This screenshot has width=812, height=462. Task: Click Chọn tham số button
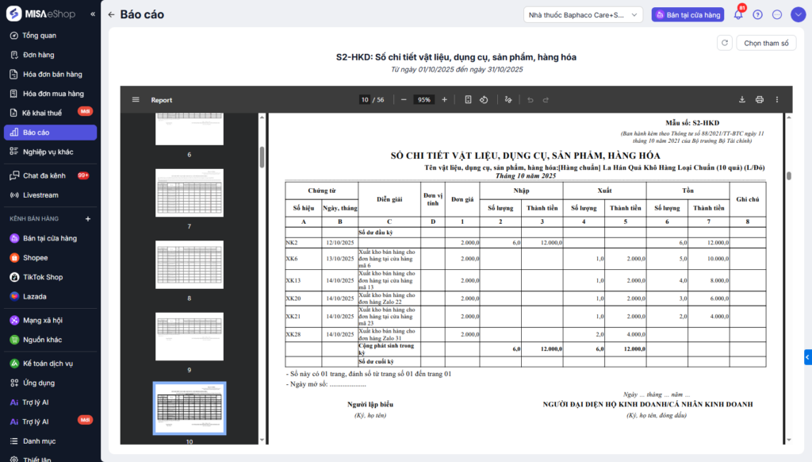(x=766, y=43)
